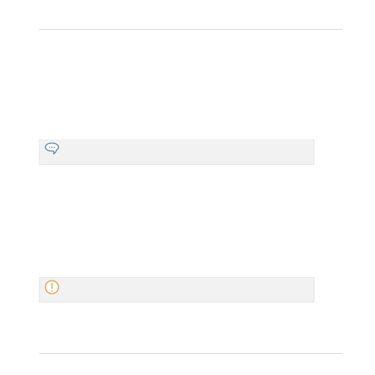The height and width of the screenshot is (375, 375).
Task: Click the empty text area of the warning box
Action: pos(186,290)
